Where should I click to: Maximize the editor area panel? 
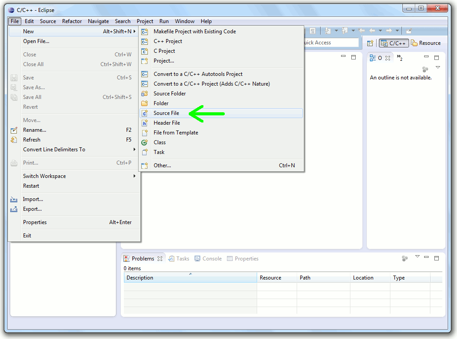coord(354,57)
